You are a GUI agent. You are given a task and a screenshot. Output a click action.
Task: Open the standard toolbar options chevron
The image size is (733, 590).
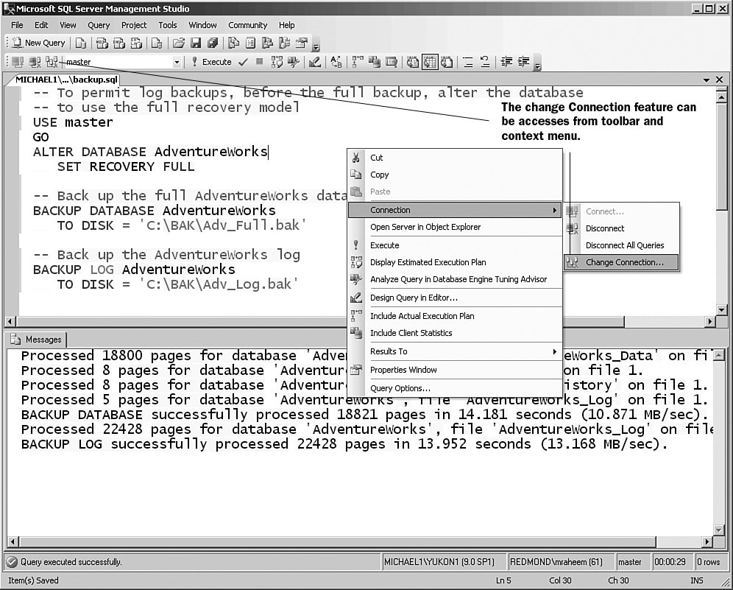[x=316, y=46]
